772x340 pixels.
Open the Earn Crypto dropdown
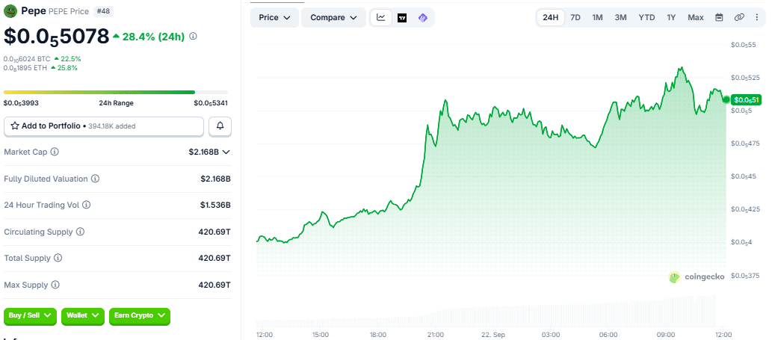click(139, 315)
